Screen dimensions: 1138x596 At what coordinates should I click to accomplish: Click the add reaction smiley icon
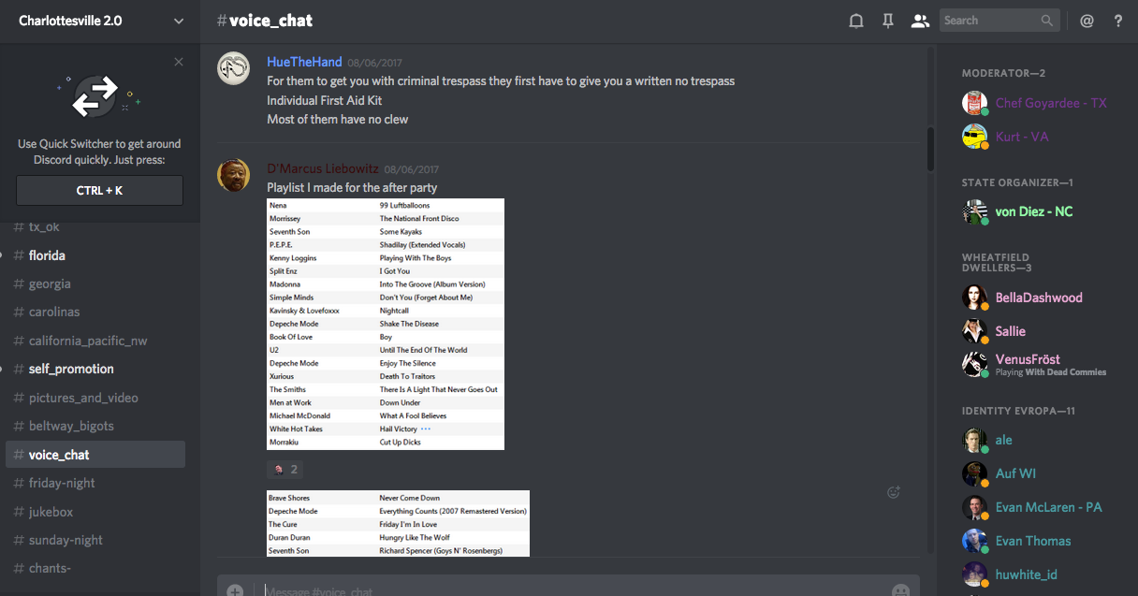click(x=894, y=492)
